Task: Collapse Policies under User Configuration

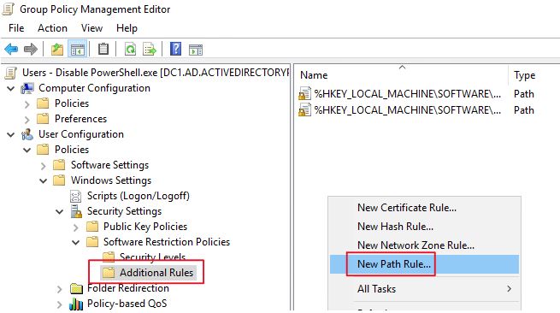Action: pyautogui.click(x=27, y=150)
